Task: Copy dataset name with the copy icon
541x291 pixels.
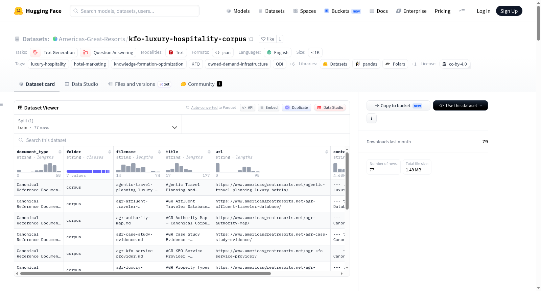Action: click(251, 39)
